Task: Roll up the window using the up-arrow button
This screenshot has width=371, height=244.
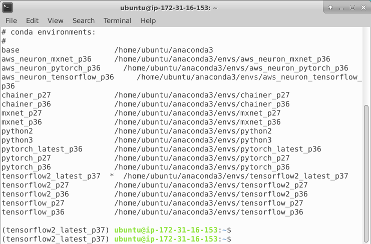Action: (331, 7)
